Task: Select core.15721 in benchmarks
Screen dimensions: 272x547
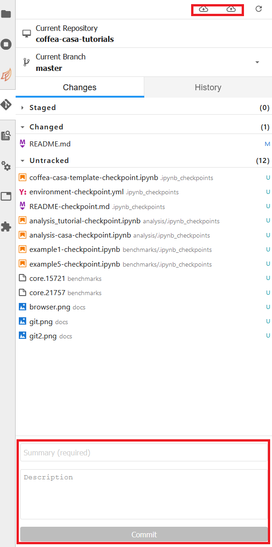Action: click(x=143, y=278)
